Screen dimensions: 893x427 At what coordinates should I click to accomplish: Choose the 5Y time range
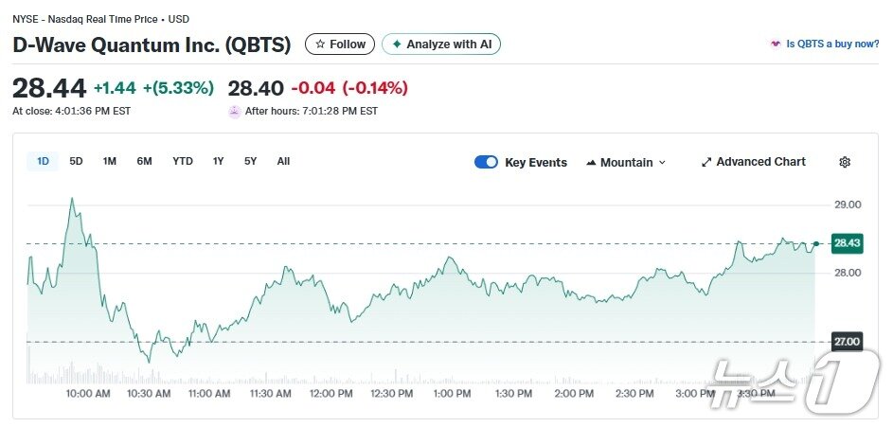[x=250, y=161]
